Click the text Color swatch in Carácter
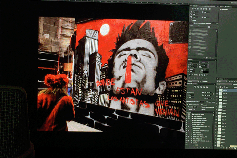 (x=206, y=72)
